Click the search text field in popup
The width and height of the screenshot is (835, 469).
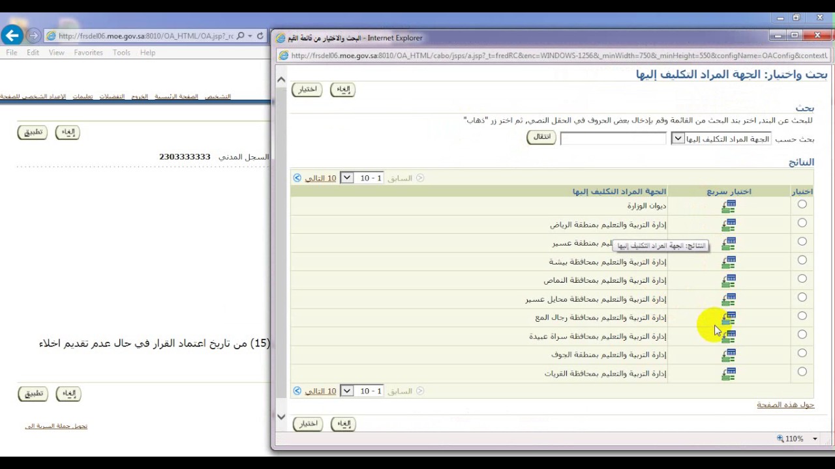613,139
